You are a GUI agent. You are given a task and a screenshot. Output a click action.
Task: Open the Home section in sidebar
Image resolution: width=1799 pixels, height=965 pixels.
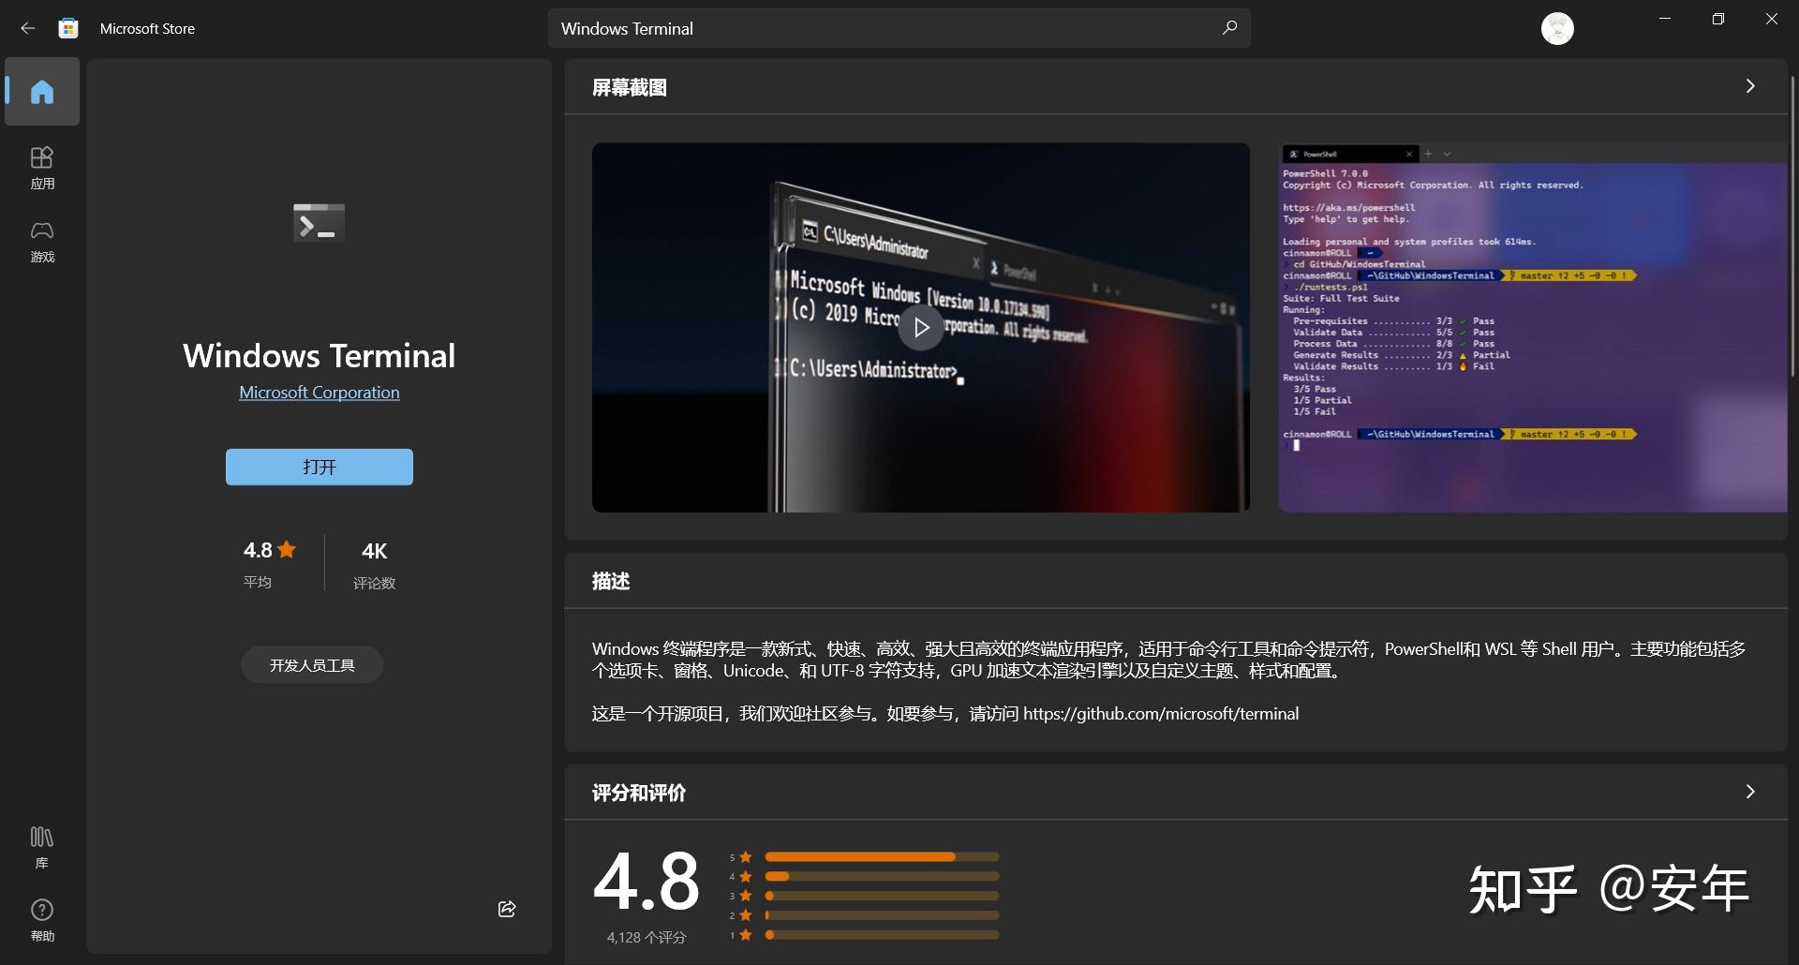click(x=41, y=91)
